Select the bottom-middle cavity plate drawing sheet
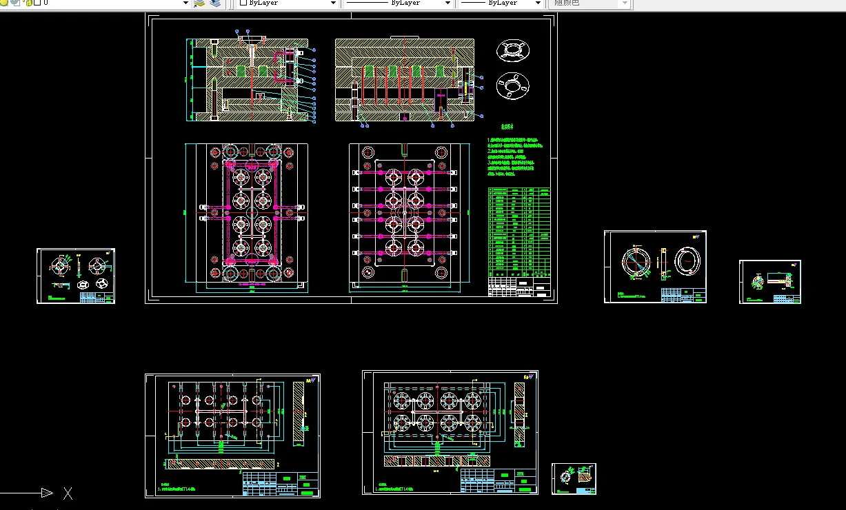This screenshot has width=846, height=510. (x=450, y=433)
